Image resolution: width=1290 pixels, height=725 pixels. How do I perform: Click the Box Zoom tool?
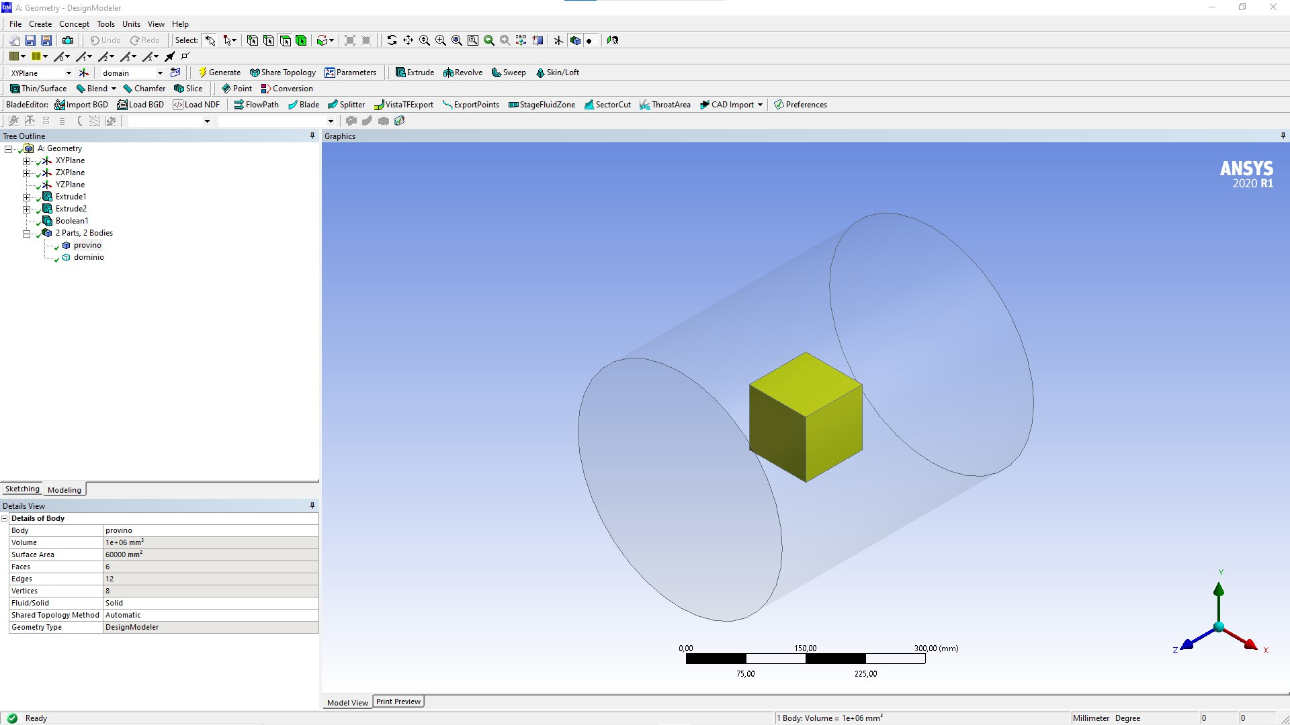441,40
